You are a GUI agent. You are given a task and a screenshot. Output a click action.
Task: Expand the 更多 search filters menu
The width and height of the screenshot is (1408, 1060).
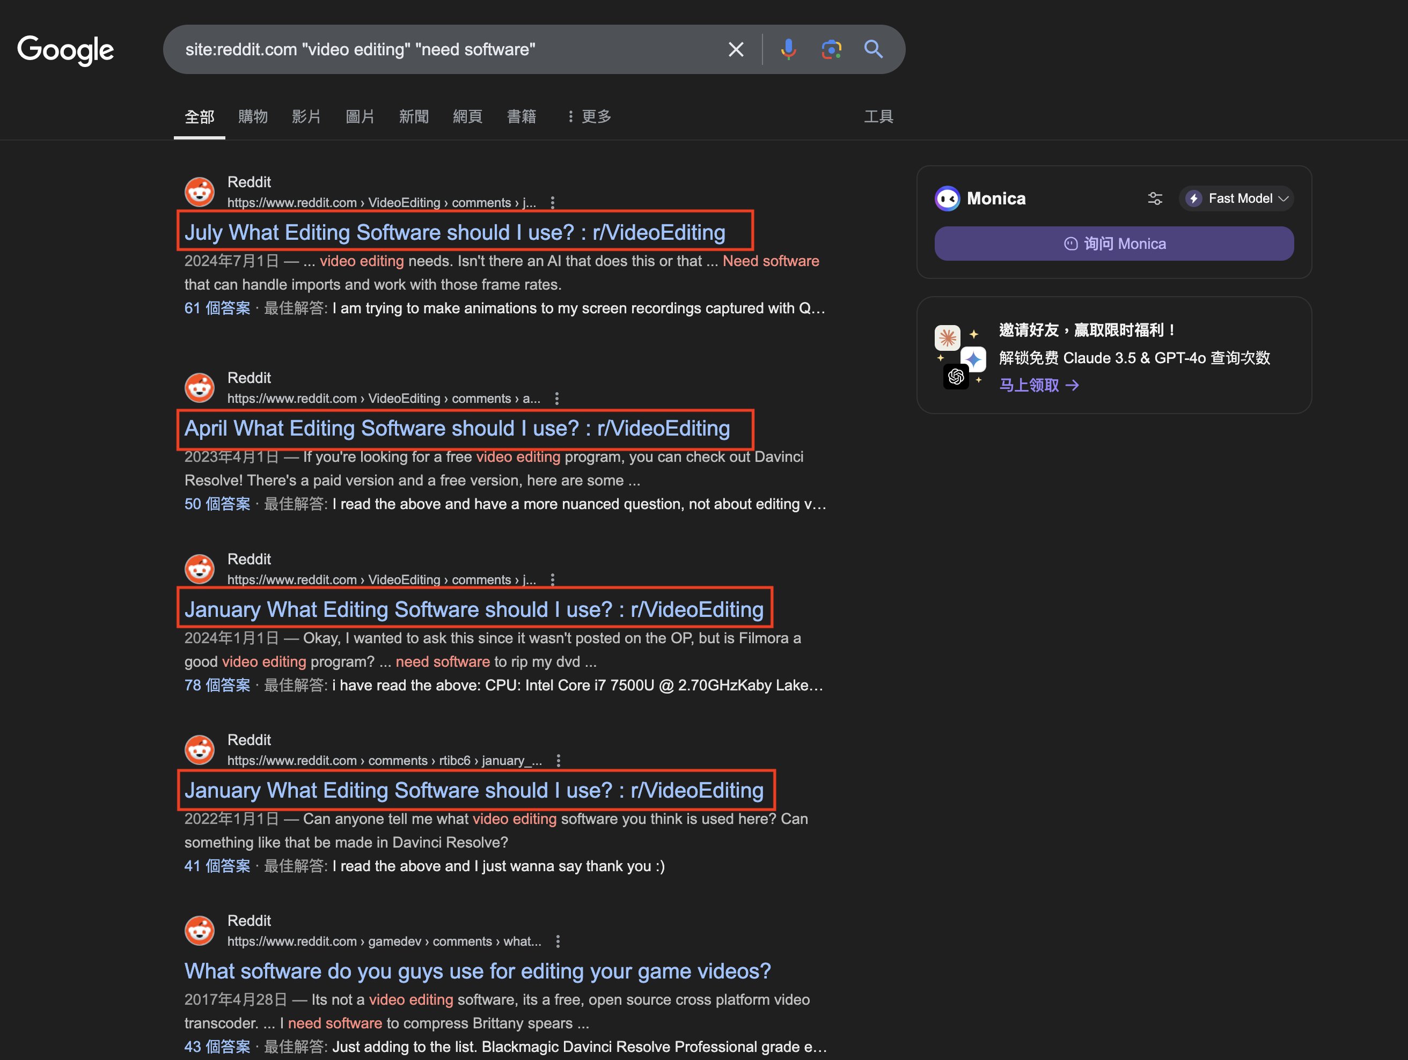pyautogui.click(x=589, y=116)
